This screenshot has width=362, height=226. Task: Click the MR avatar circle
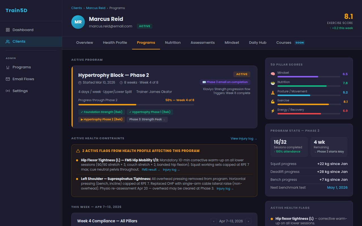coord(78,22)
